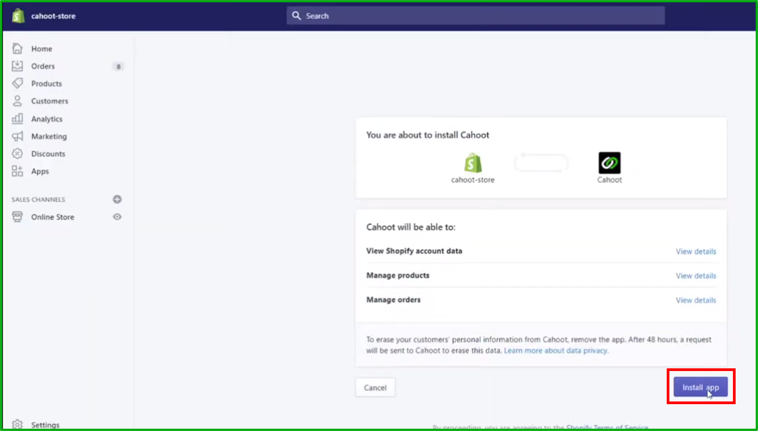View details for Manage orders
This screenshot has width=758, height=431.
[696, 300]
